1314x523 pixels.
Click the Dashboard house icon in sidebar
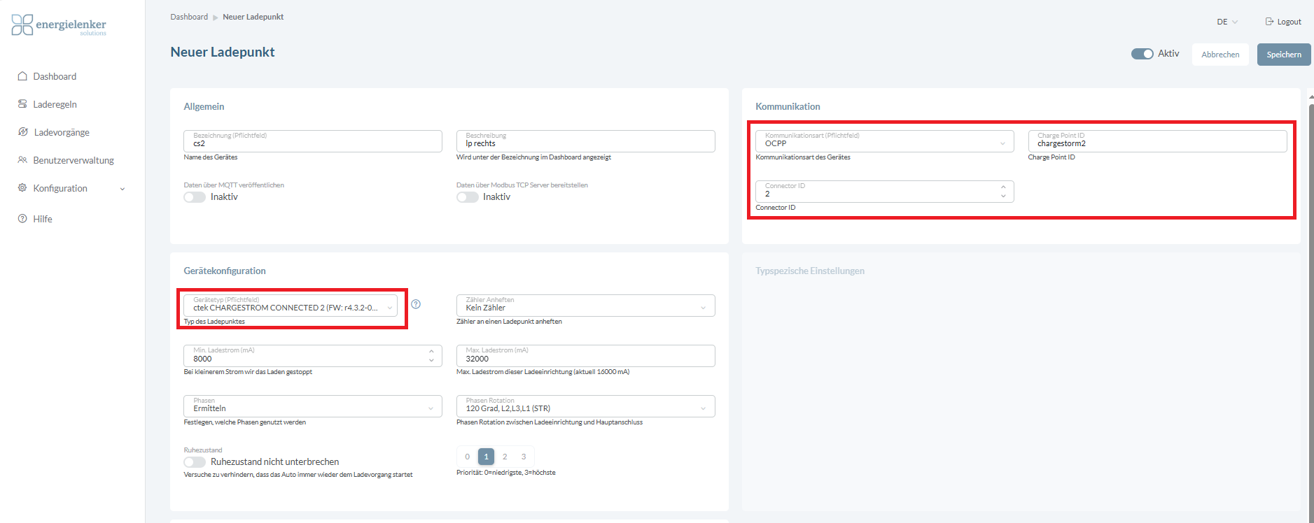[x=22, y=76]
